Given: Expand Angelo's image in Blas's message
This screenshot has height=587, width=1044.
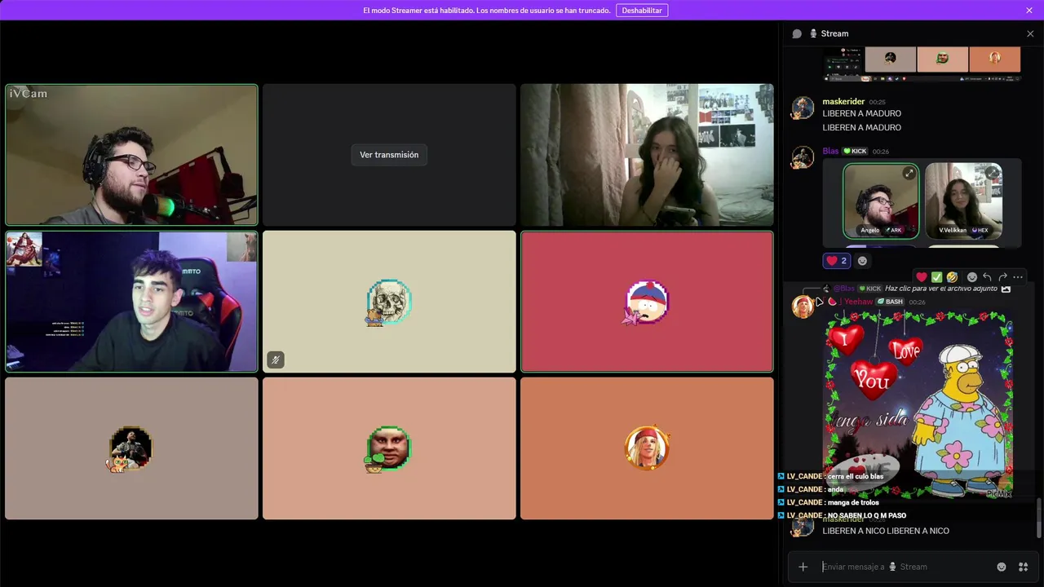Looking at the screenshot, I should (x=909, y=173).
